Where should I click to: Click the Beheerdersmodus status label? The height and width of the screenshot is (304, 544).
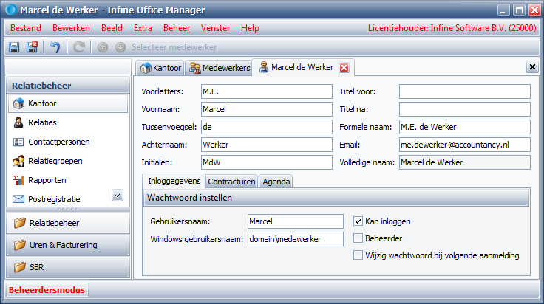point(47,290)
